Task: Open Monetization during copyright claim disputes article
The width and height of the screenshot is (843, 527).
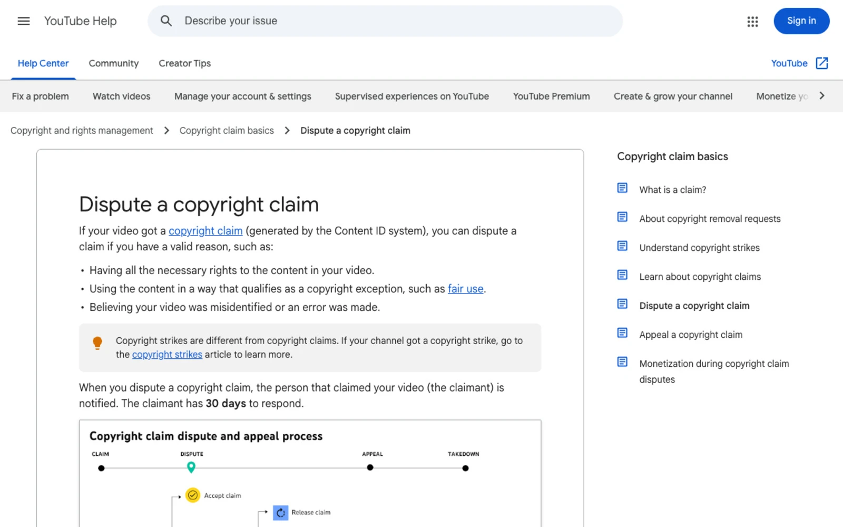Action: tap(714, 372)
